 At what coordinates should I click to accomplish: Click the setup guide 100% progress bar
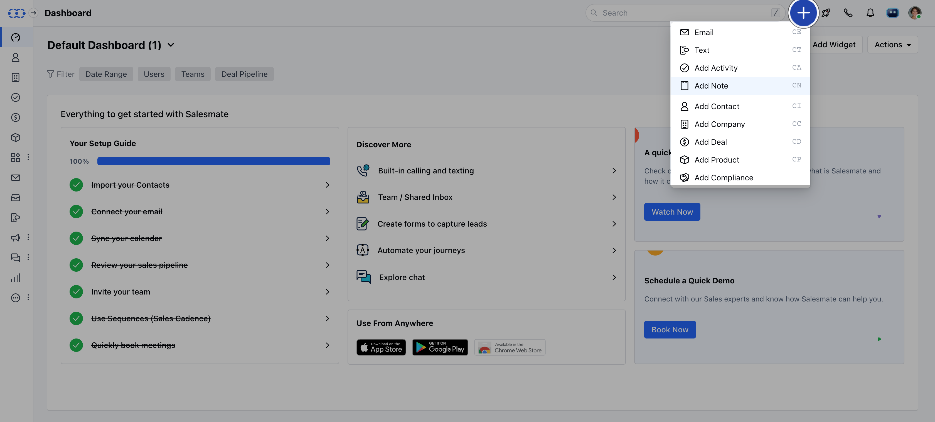213,161
